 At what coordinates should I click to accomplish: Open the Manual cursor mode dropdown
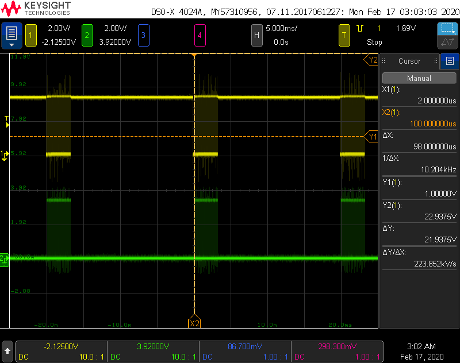[419, 78]
